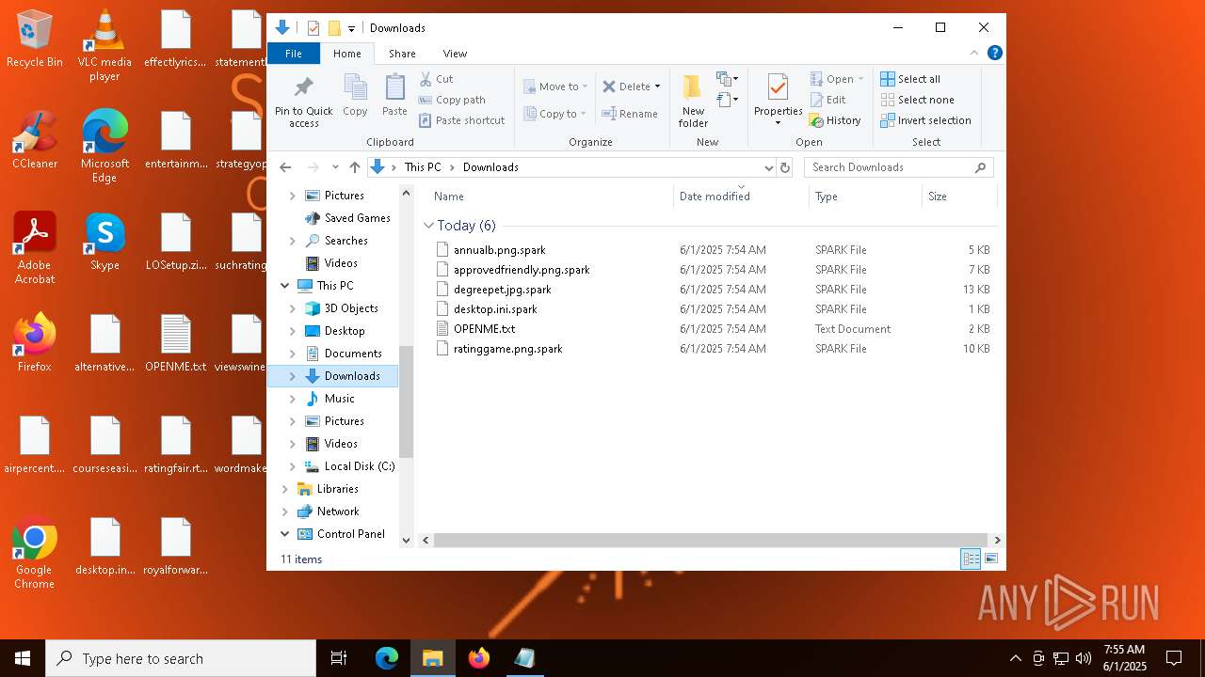The image size is (1205, 677).
Task: Click Paste shortcut
Action: (462, 120)
